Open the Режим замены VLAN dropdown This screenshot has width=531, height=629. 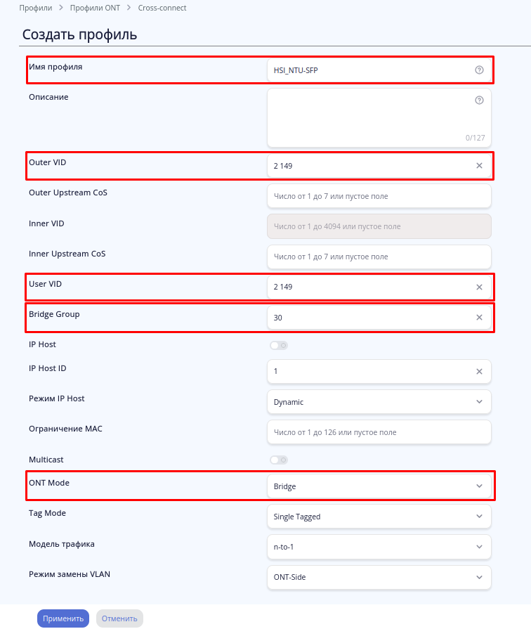(x=379, y=577)
